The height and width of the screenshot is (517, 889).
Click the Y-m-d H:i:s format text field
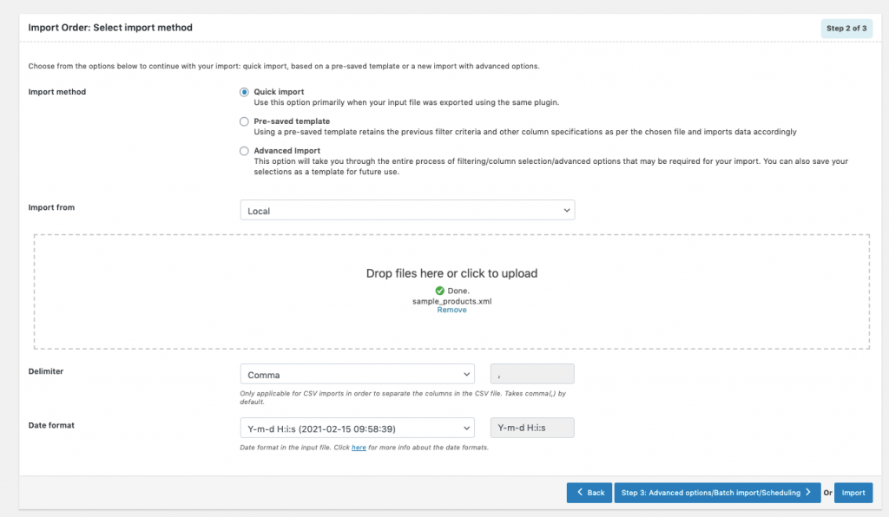[532, 429]
